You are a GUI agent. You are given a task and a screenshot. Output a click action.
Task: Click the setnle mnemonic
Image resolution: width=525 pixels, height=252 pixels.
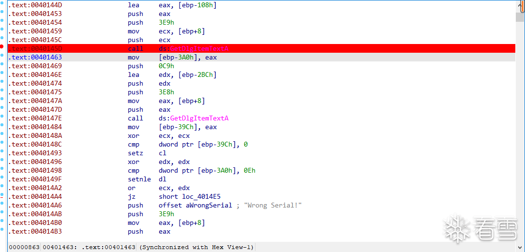click(x=139, y=179)
